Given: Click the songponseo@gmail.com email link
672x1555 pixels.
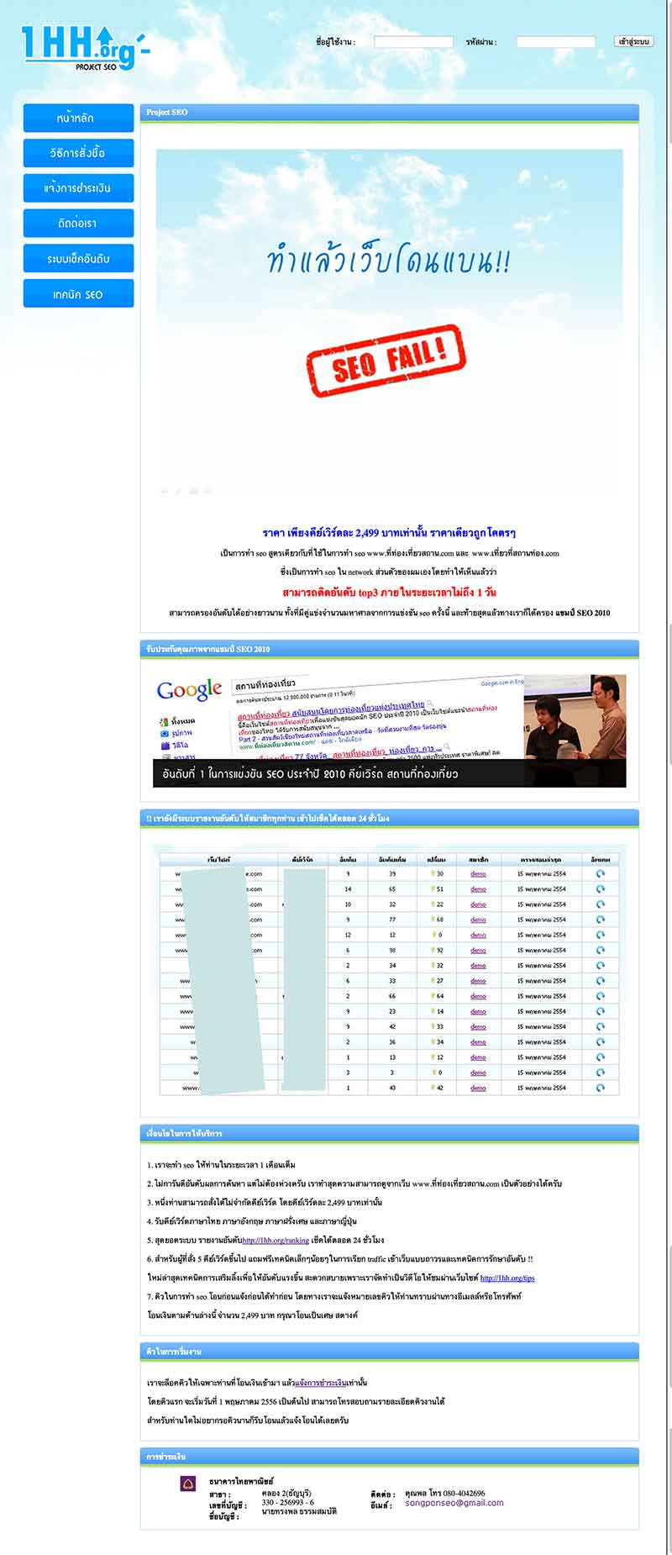Looking at the screenshot, I should [454, 1503].
